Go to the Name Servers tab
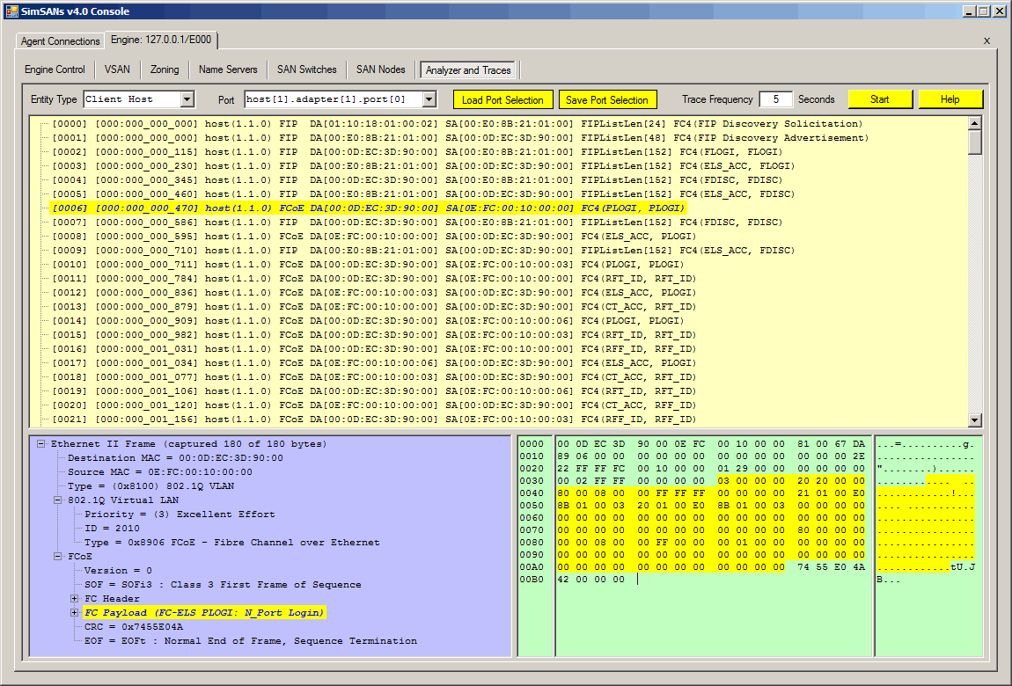 click(x=228, y=69)
